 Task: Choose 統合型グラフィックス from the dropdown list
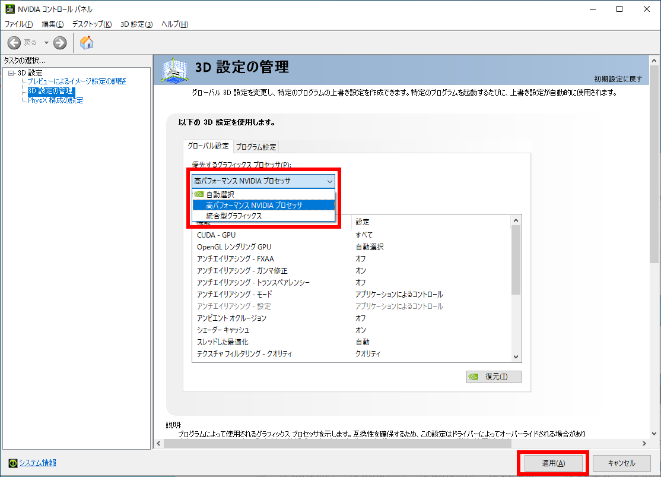[x=263, y=216]
